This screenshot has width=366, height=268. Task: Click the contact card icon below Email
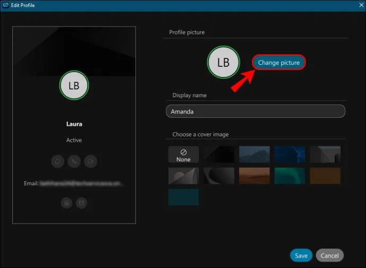[x=66, y=203]
